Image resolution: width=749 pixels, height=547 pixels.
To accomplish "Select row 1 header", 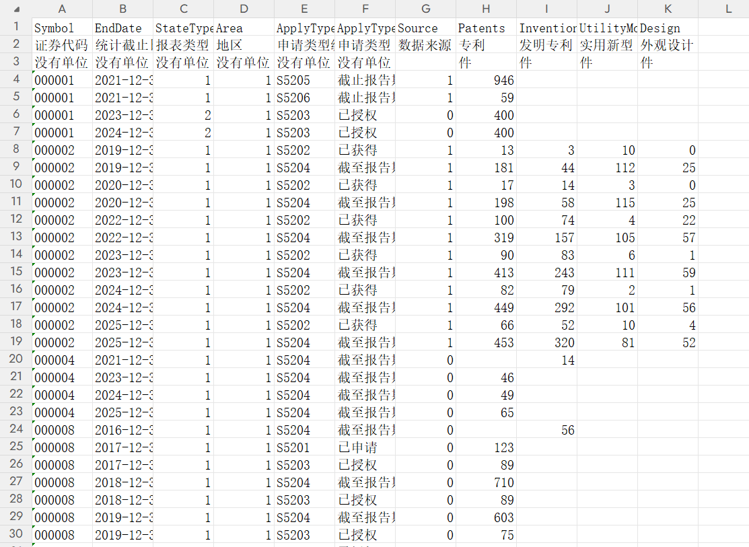I will click(15, 27).
